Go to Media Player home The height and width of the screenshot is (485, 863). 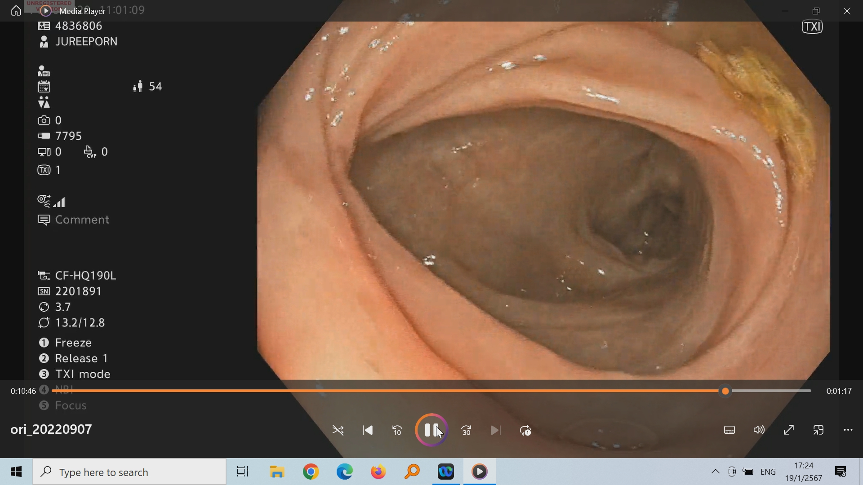click(16, 10)
